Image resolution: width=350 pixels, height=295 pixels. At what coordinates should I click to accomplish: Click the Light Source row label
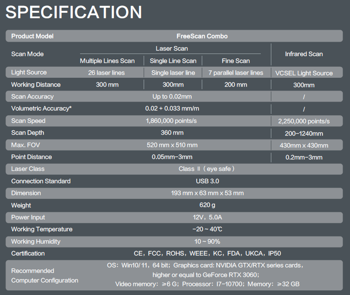tap(29, 72)
